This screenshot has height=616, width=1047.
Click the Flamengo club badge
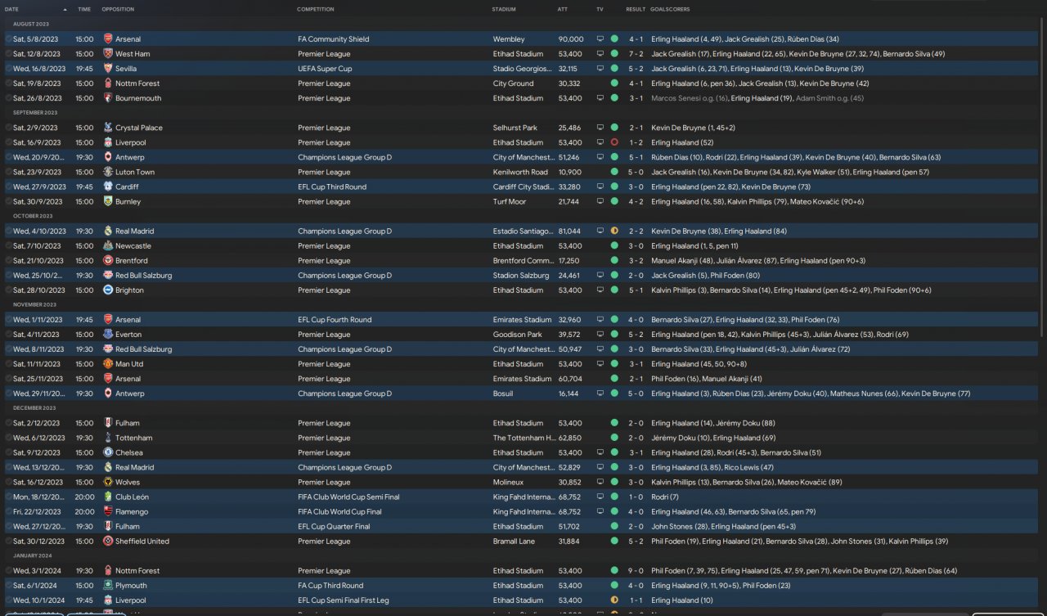[x=108, y=511]
